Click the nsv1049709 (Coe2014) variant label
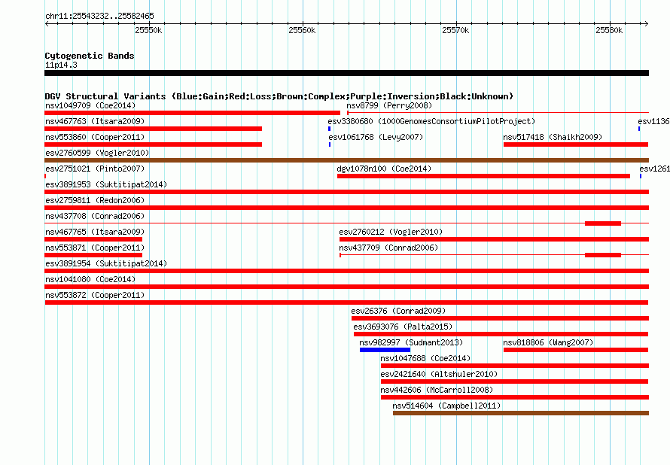This screenshot has width=670, height=465. pos(90,105)
